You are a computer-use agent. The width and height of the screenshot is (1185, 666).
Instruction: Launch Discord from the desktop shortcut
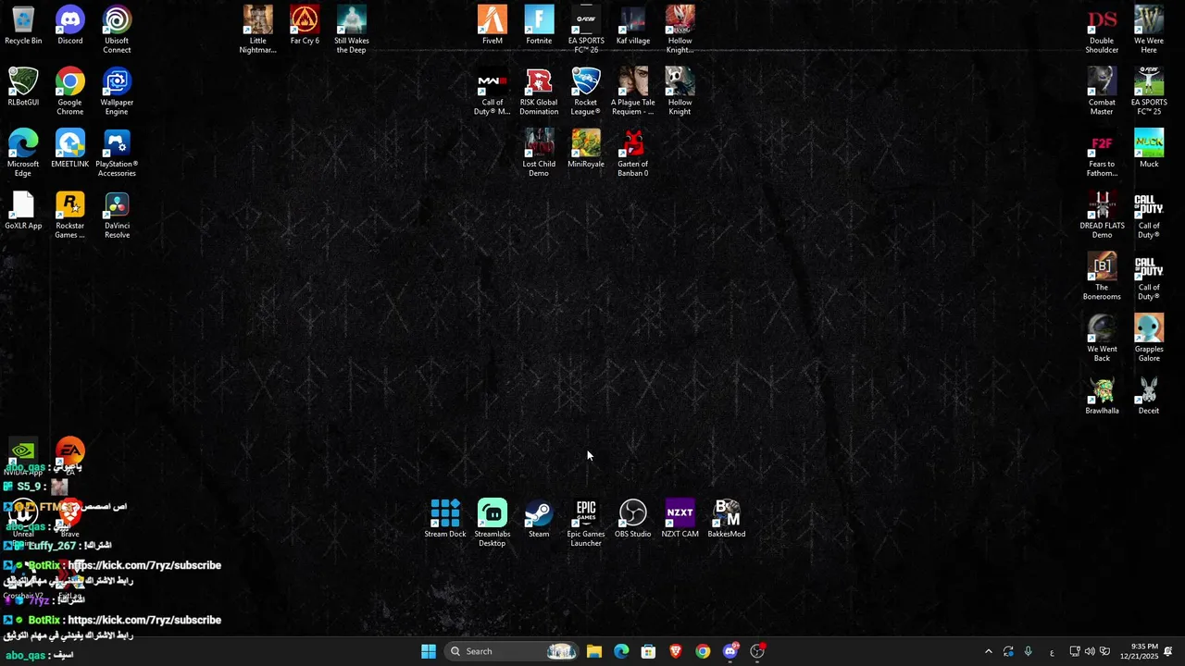tap(70, 26)
